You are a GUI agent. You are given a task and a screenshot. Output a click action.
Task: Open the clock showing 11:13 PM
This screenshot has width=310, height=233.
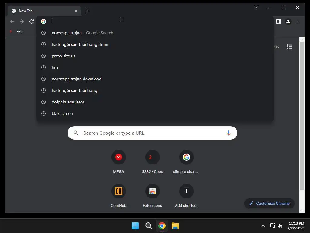(296, 226)
